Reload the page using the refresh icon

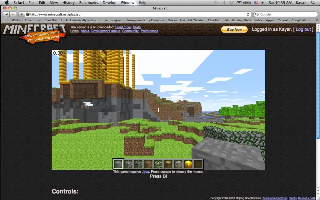click(x=248, y=14)
